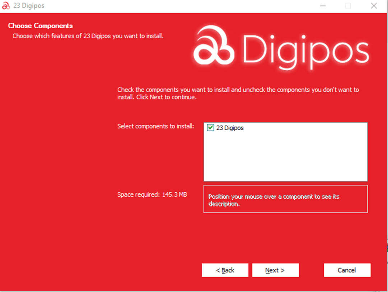The height and width of the screenshot is (292, 388).
Task: Click the Choose Components heading
Action: click(x=41, y=26)
